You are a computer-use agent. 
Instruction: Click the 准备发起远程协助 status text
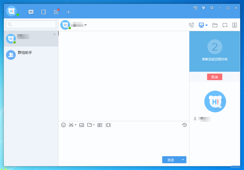point(215,59)
